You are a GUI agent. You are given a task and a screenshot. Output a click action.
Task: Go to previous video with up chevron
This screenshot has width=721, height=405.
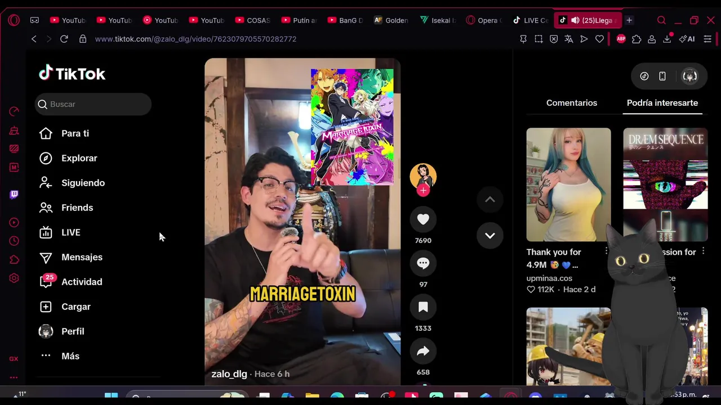(x=490, y=200)
